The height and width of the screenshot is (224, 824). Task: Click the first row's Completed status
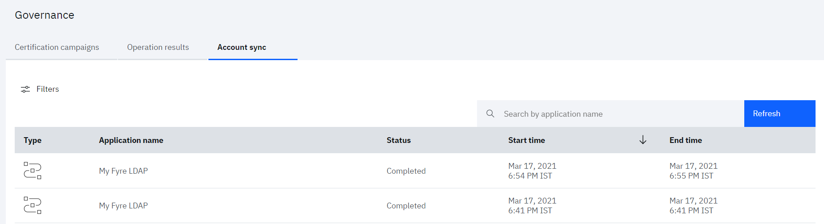pyautogui.click(x=406, y=171)
